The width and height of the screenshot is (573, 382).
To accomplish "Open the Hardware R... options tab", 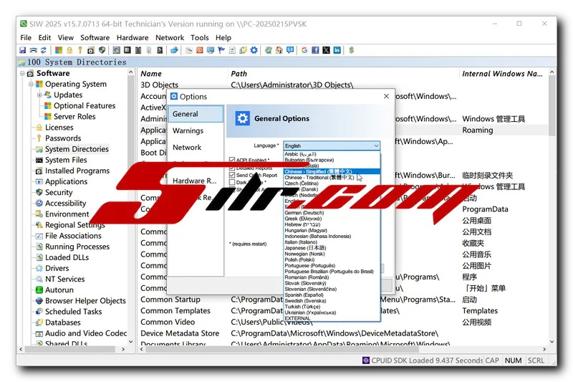I will pyautogui.click(x=194, y=181).
